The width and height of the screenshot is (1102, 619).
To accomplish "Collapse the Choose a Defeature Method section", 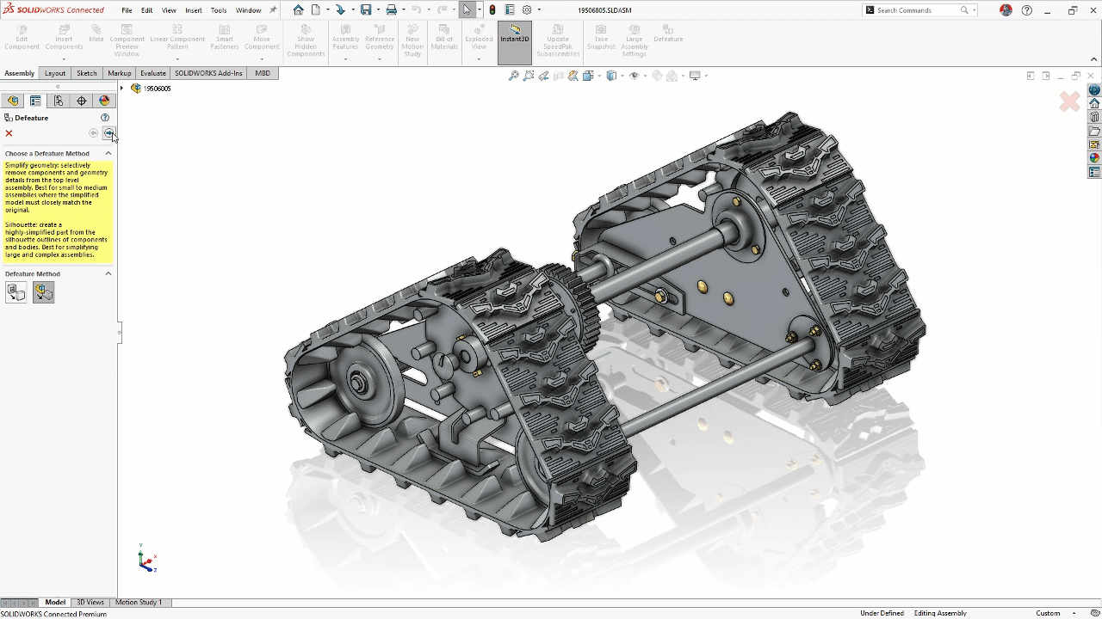I will (x=108, y=154).
